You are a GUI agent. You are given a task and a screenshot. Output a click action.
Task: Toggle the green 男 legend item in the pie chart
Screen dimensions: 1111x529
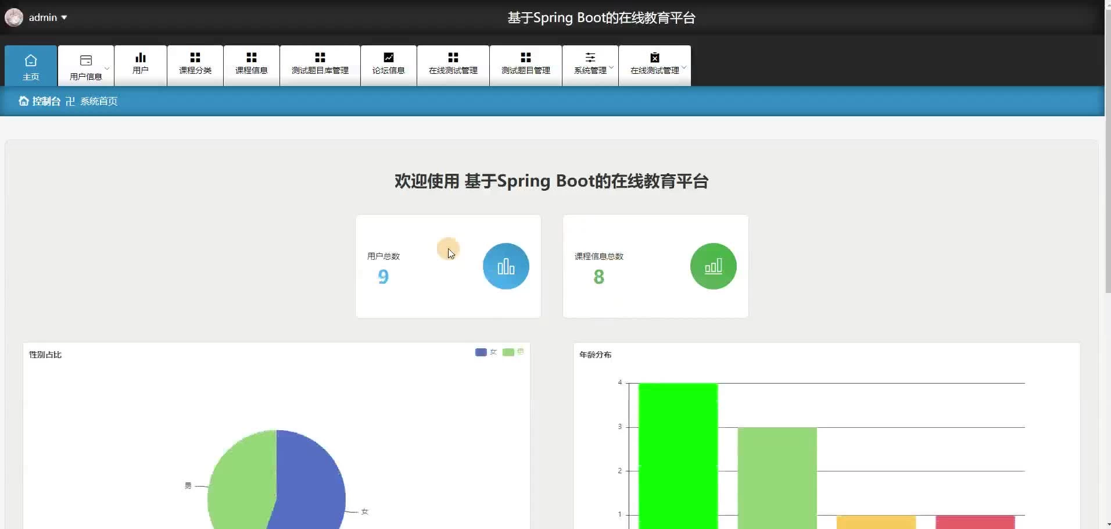coord(513,352)
